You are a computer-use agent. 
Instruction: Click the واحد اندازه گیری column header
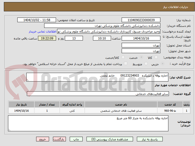pos(72,104)
